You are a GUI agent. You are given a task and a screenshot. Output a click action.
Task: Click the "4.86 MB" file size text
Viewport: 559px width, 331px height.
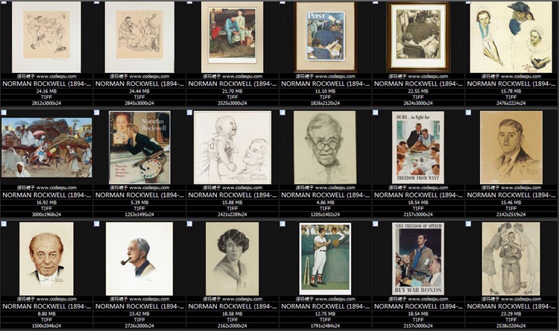pyautogui.click(x=325, y=203)
